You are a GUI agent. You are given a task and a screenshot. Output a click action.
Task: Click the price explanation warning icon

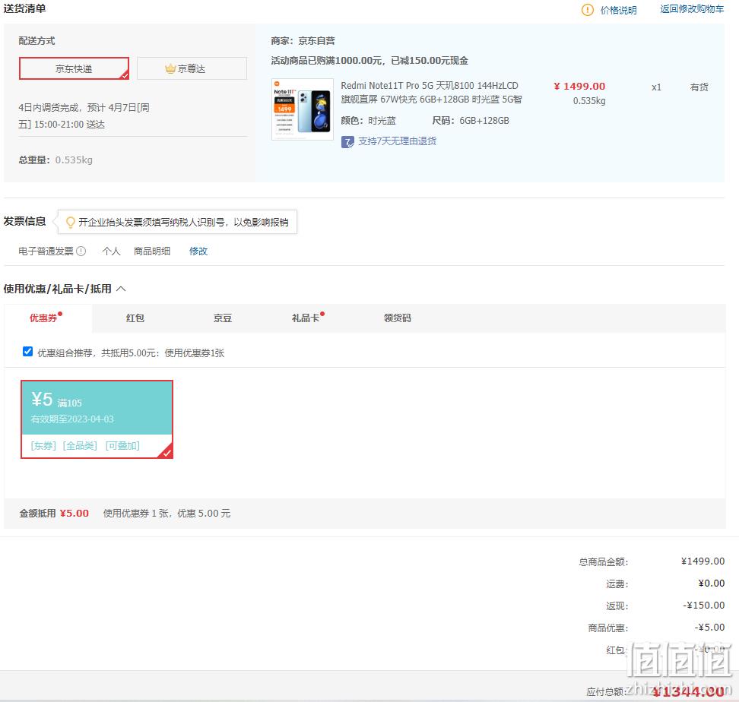tap(587, 10)
